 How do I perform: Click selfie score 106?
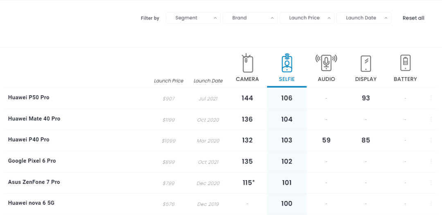pyautogui.click(x=286, y=98)
